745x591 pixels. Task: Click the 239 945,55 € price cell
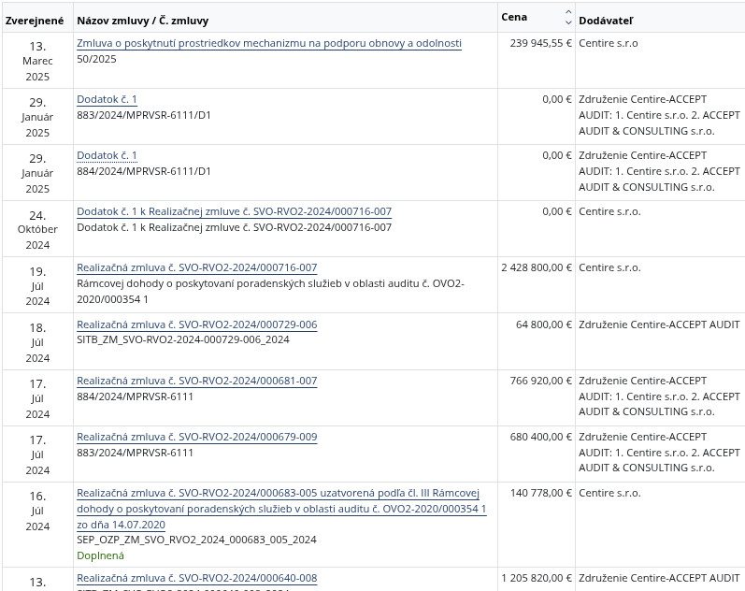[x=536, y=43]
